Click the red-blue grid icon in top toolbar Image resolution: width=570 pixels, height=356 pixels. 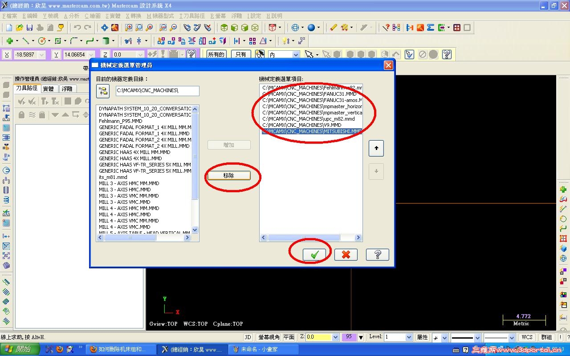point(457,28)
